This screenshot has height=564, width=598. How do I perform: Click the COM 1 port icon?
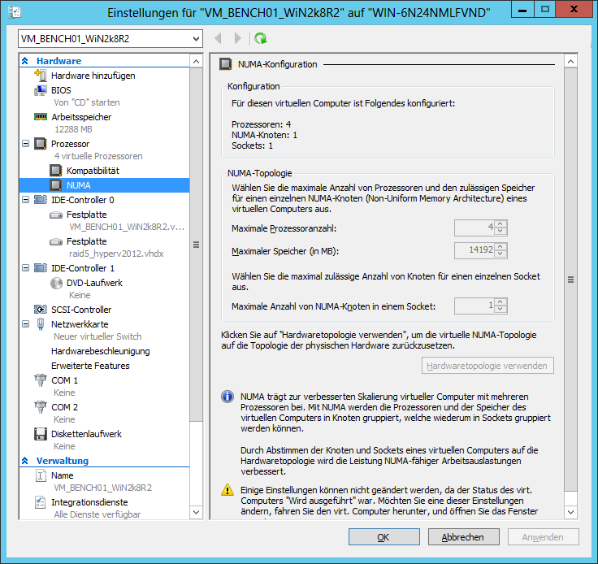click(x=40, y=380)
